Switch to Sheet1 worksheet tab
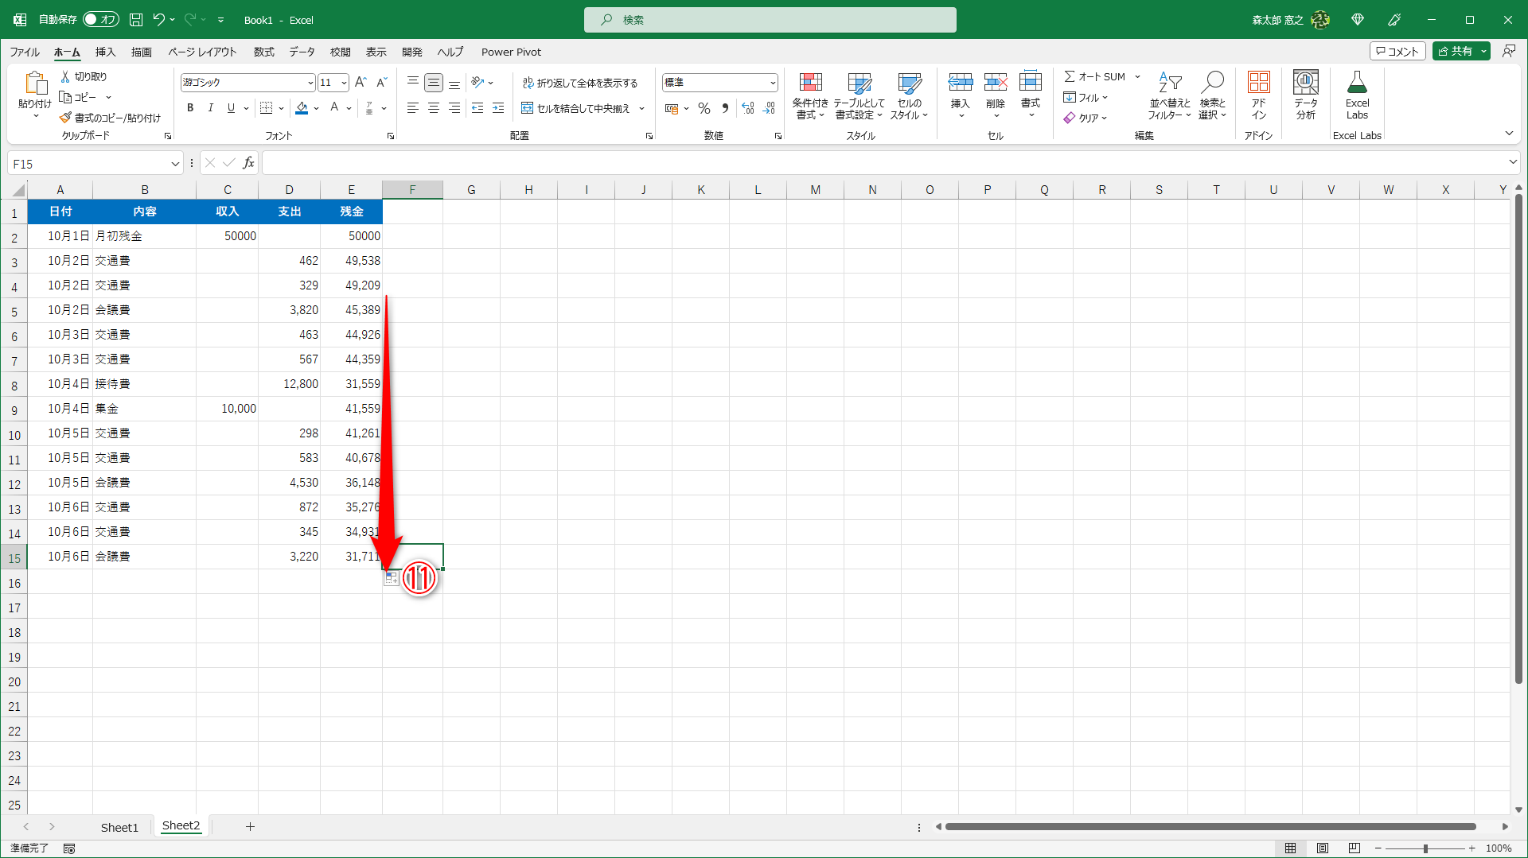Viewport: 1528px width, 858px height. 119,827
